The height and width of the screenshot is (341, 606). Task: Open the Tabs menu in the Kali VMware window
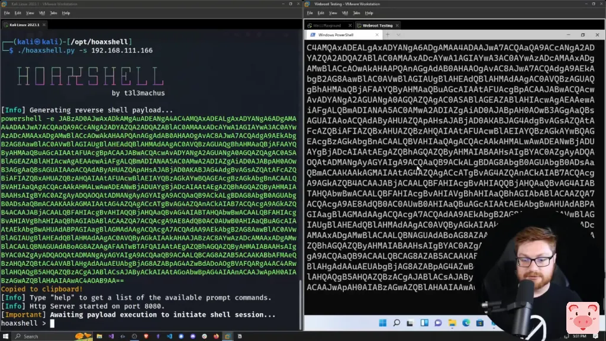(x=53, y=13)
